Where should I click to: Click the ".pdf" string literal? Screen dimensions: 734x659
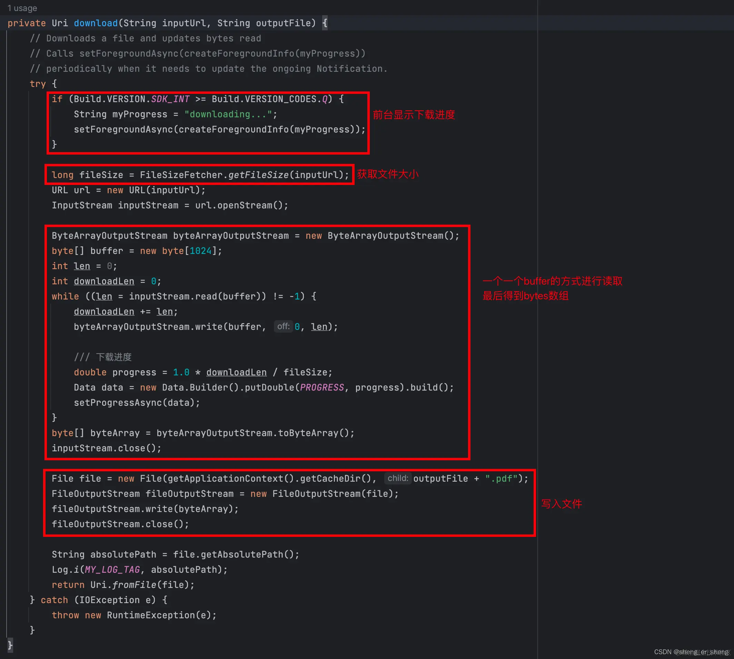[x=501, y=479]
